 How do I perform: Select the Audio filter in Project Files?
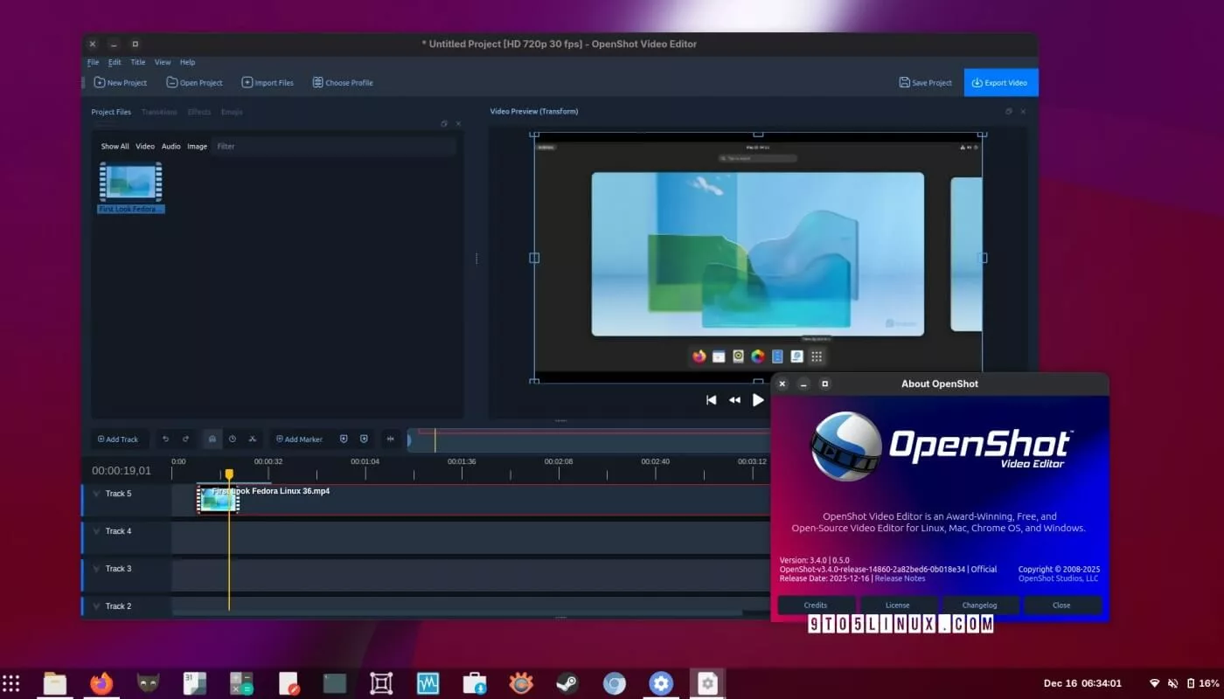171,147
